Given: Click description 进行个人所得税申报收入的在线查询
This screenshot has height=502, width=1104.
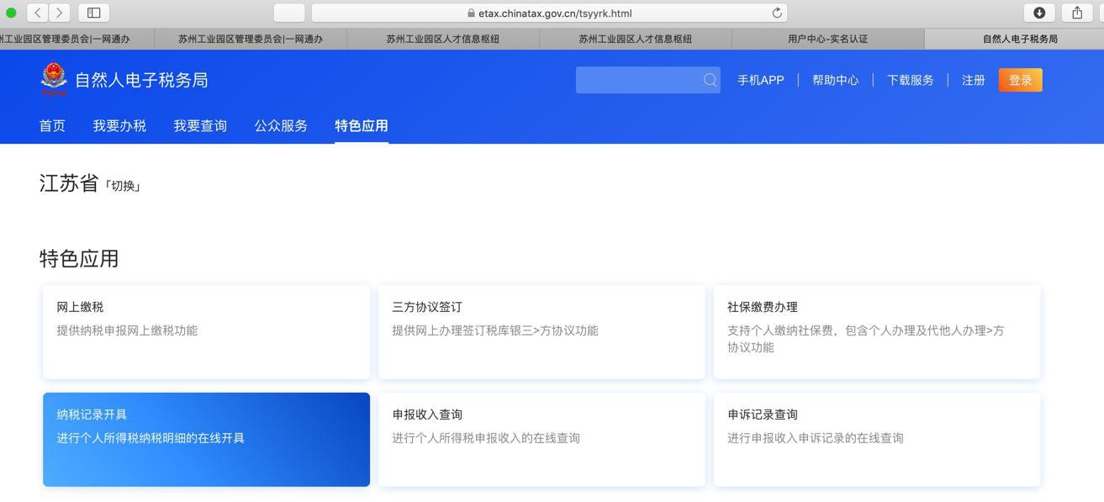Looking at the screenshot, I should tap(486, 438).
